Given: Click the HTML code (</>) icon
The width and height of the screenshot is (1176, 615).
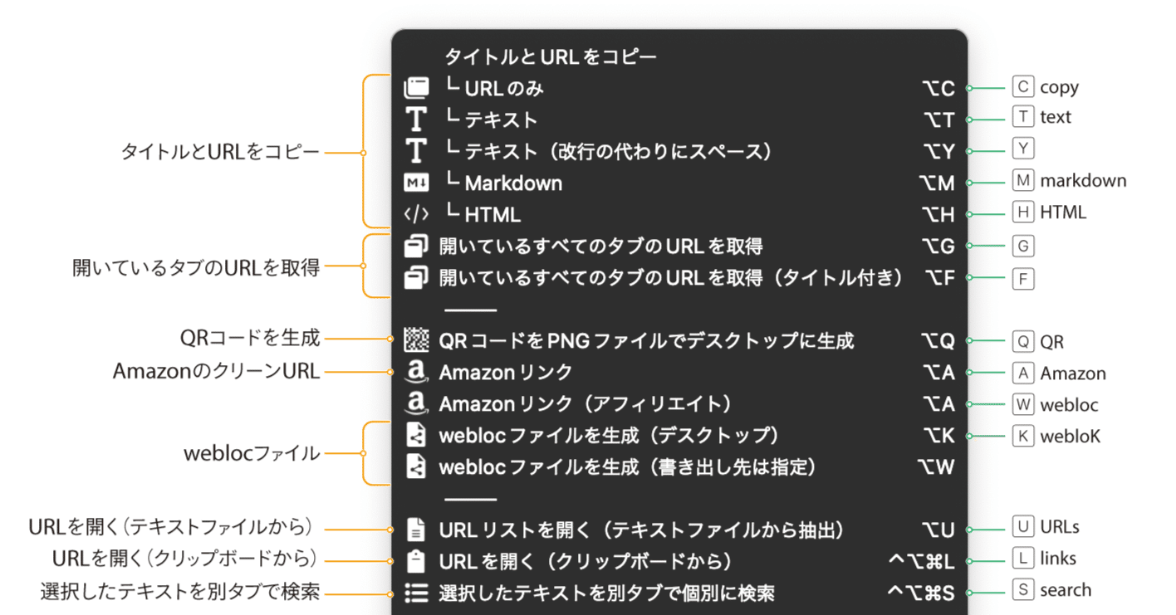Looking at the screenshot, I should point(416,213).
